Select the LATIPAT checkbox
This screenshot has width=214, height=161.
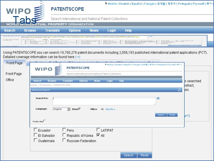(98, 130)
